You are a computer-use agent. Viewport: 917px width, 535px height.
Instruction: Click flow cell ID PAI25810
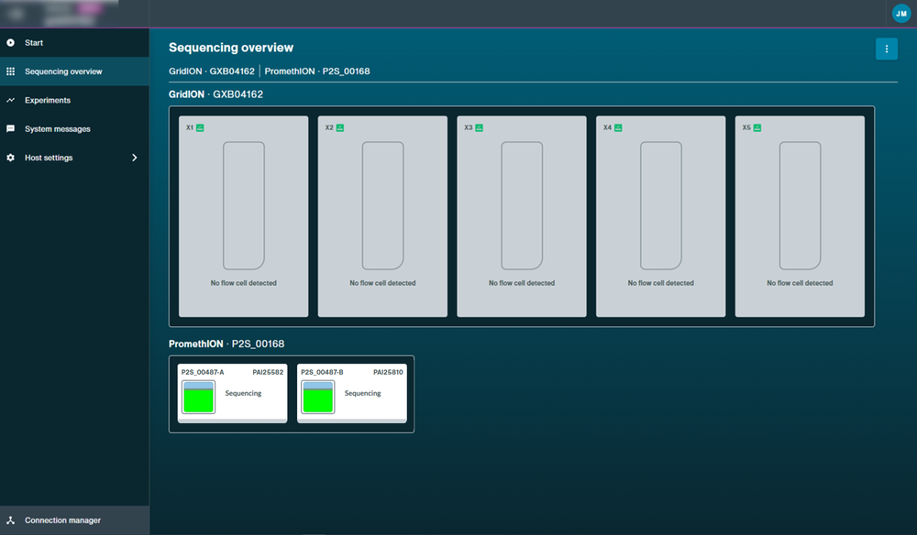388,372
